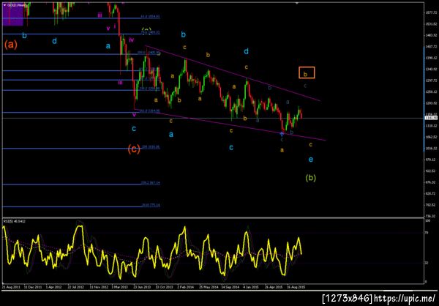The image size is (439, 306).
Task: Click the 1016.32 price axis label
Action: [x=431, y=148]
